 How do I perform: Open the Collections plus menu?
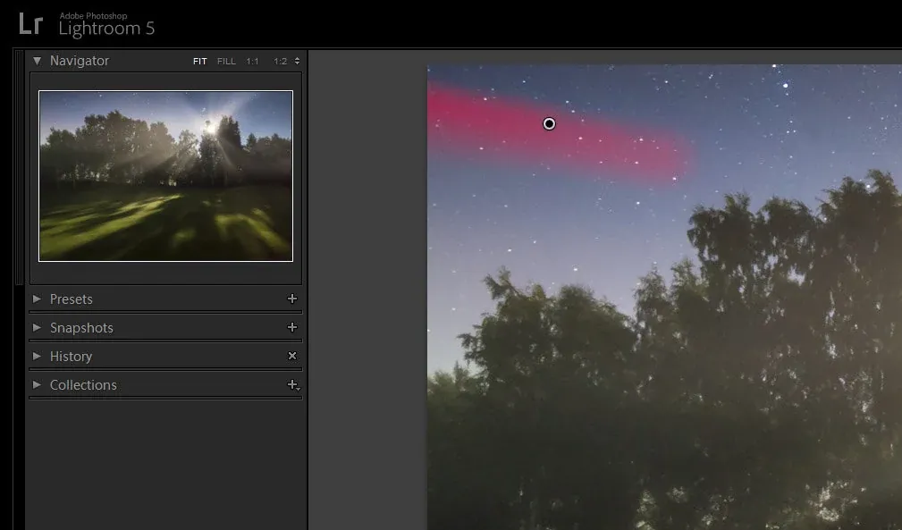(292, 385)
